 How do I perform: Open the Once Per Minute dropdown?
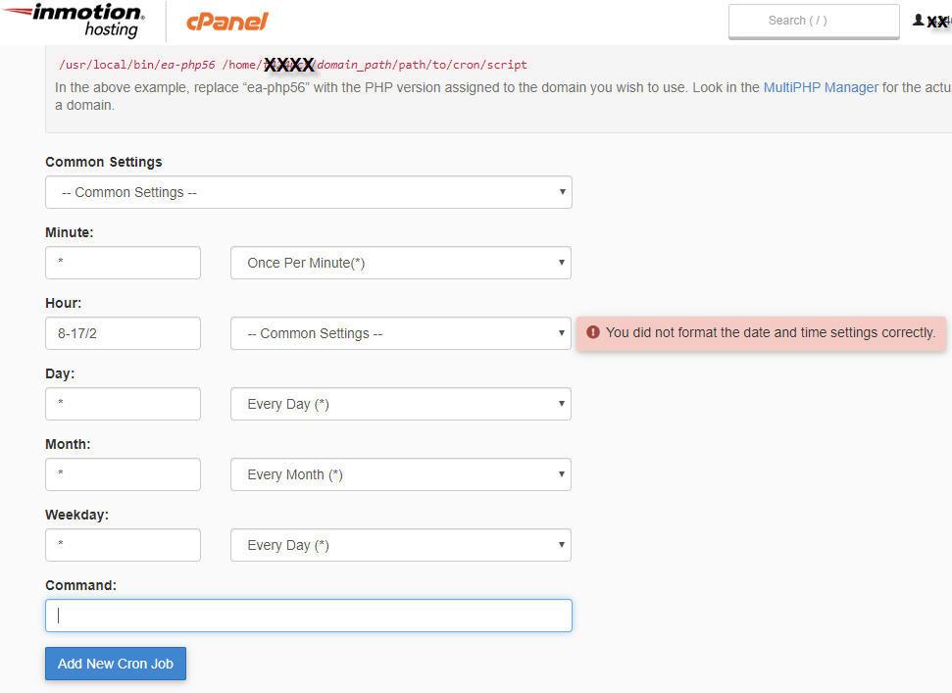[400, 263]
